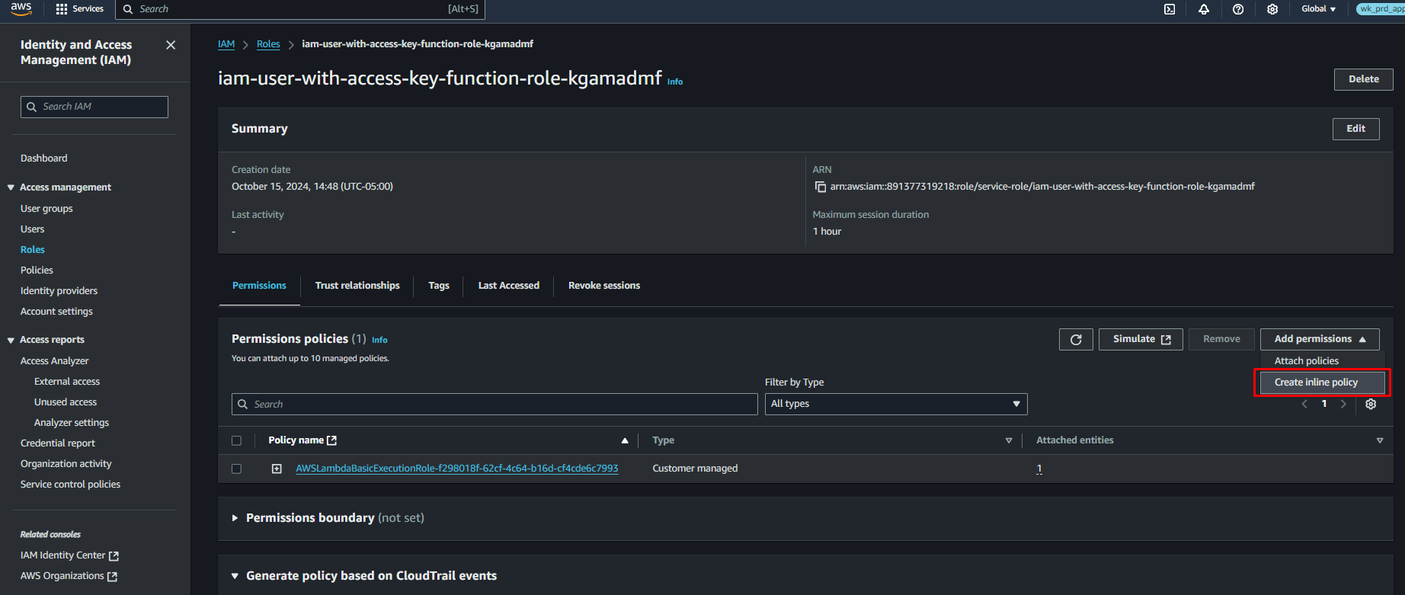This screenshot has height=595, width=1405.
Task: Switch to Trust relationships tab
Action: [x=357, y=286]
